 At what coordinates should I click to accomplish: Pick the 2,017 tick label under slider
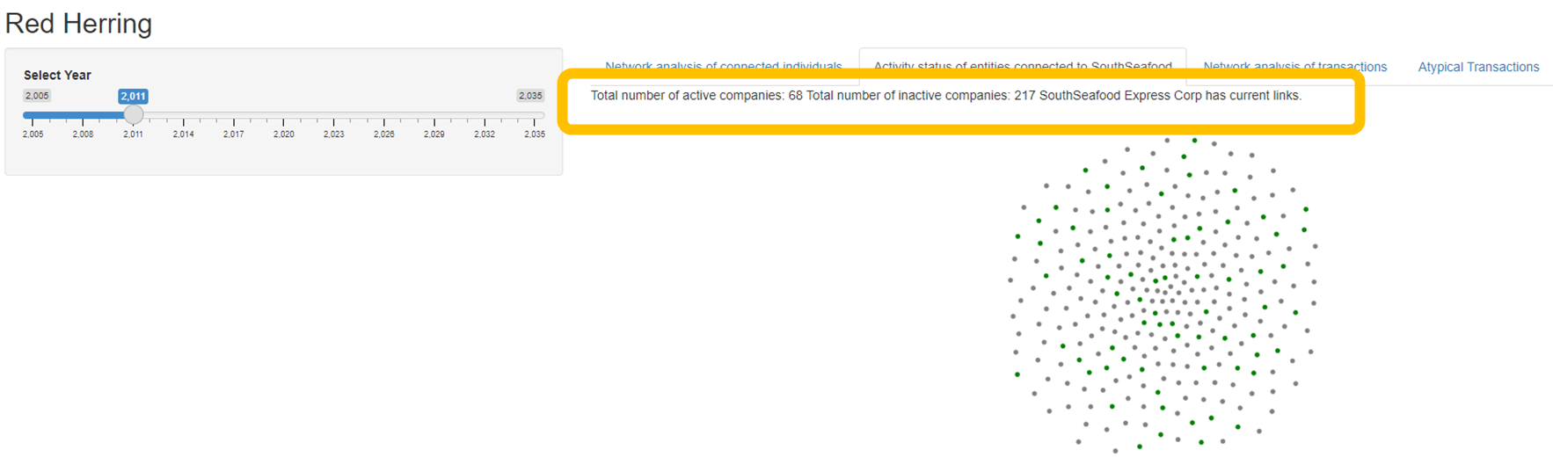pyautogui.click(x=233, y=134)
